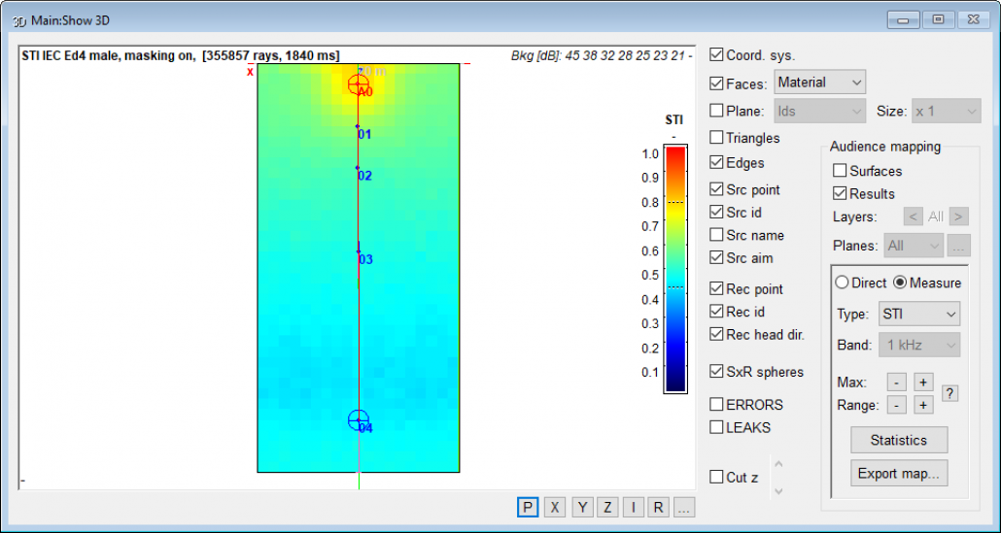Enable the Cut z checkbox
Screen dimensions: 1001x533
716,477
